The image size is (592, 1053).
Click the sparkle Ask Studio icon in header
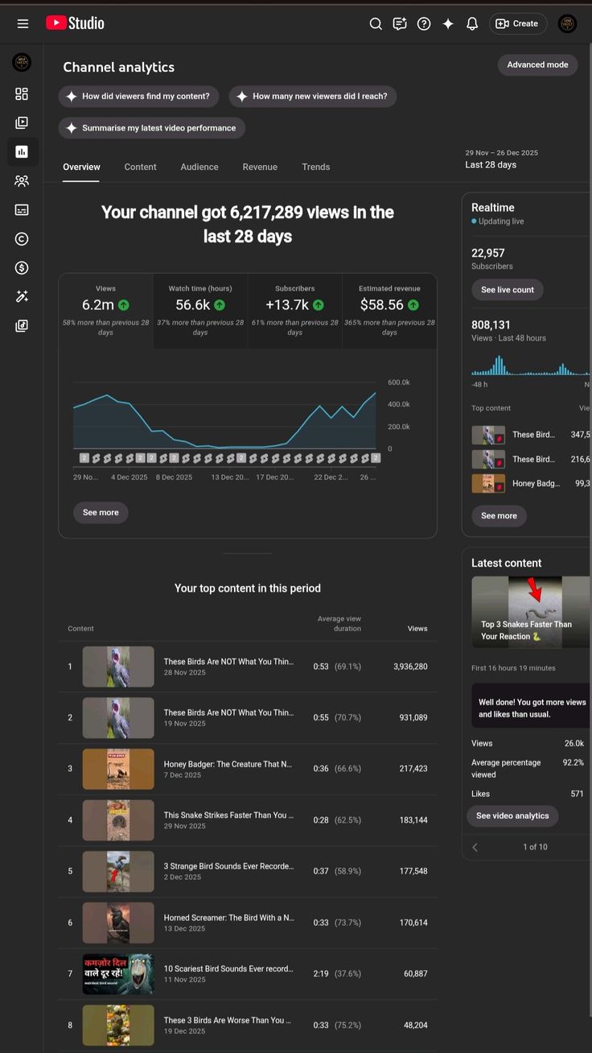[x=448, y=24]
